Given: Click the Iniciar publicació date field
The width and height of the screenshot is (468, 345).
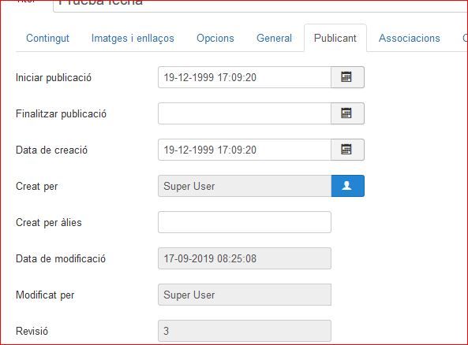Looking at the screenshot, I should click(245, 77).
